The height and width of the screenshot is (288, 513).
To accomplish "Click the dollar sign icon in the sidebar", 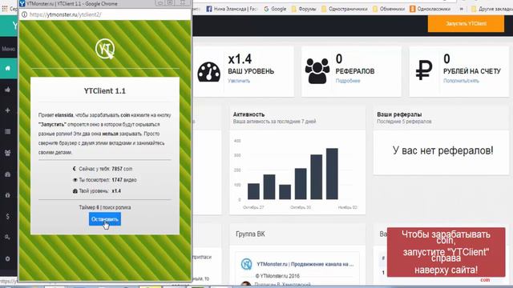I will (x=8, y=216).
